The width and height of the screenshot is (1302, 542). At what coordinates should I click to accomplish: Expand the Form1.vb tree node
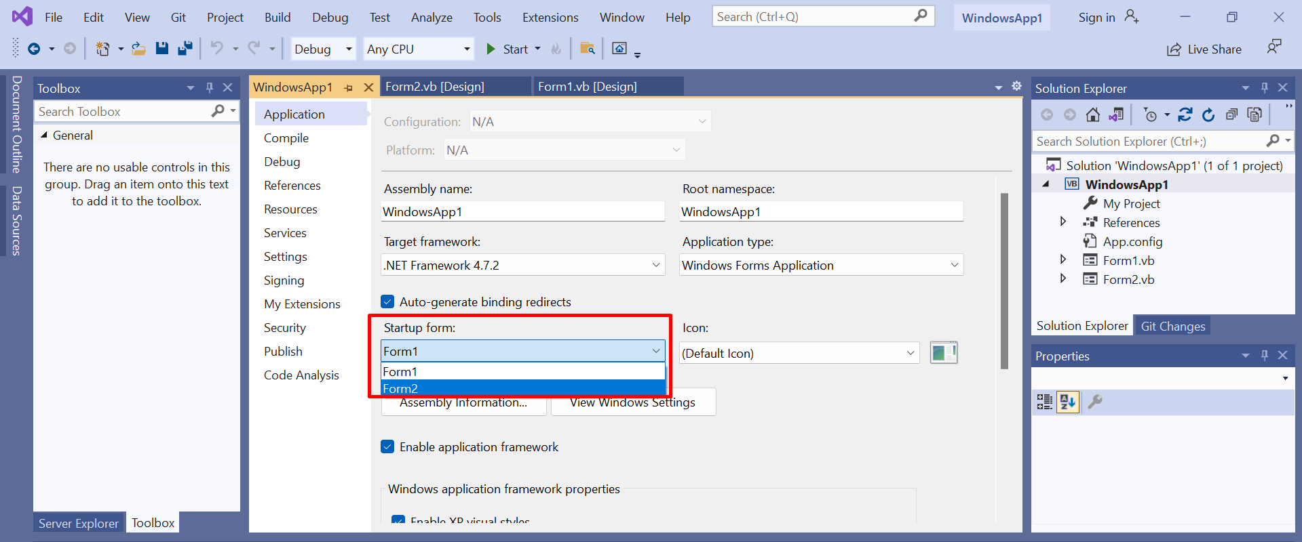1063,259
